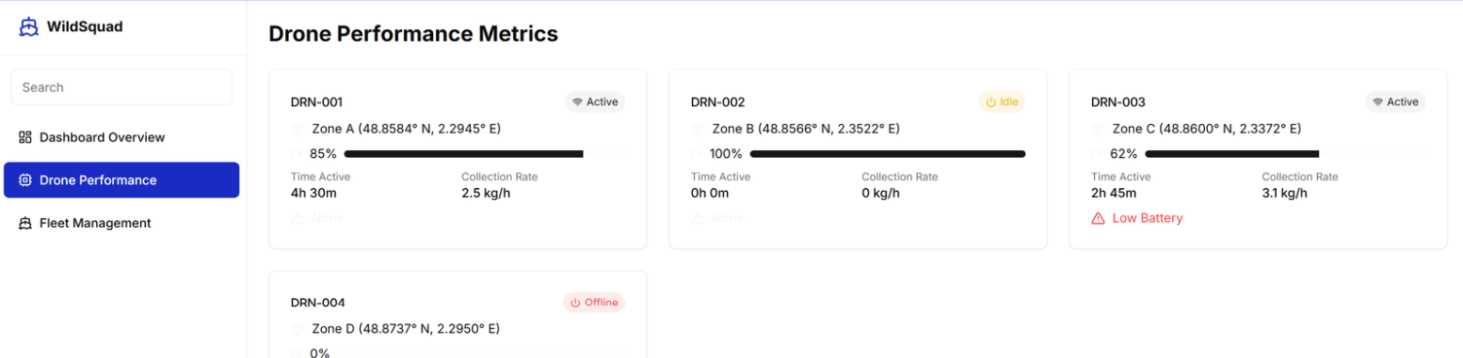Image resolution: width=1463 pixels, height=358 pixels.
Task: Click the wifi icon on DRN-001 Active badge
Action: coord(577,101)
